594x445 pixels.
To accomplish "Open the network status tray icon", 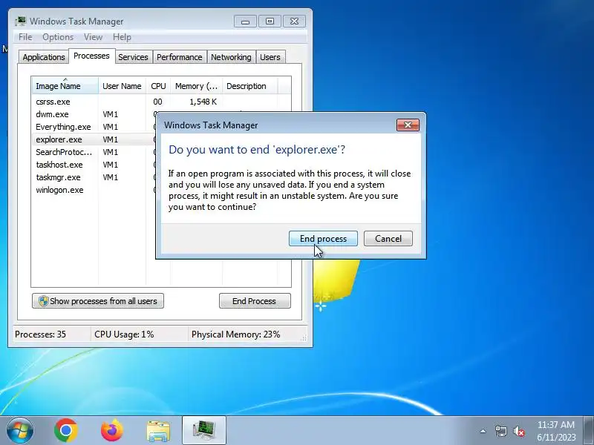I will tap(500, 431).
